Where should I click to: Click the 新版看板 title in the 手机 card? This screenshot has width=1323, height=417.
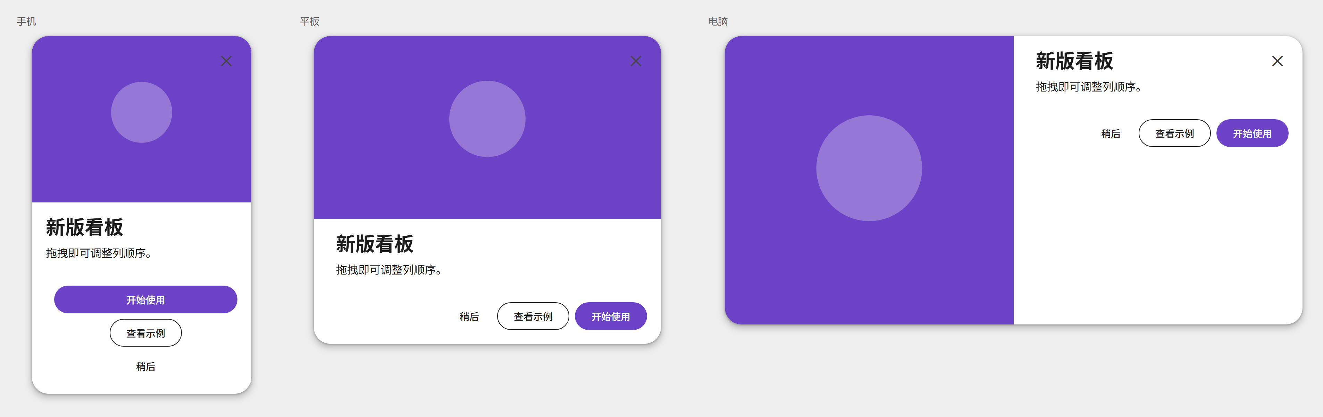click(85, 227)
